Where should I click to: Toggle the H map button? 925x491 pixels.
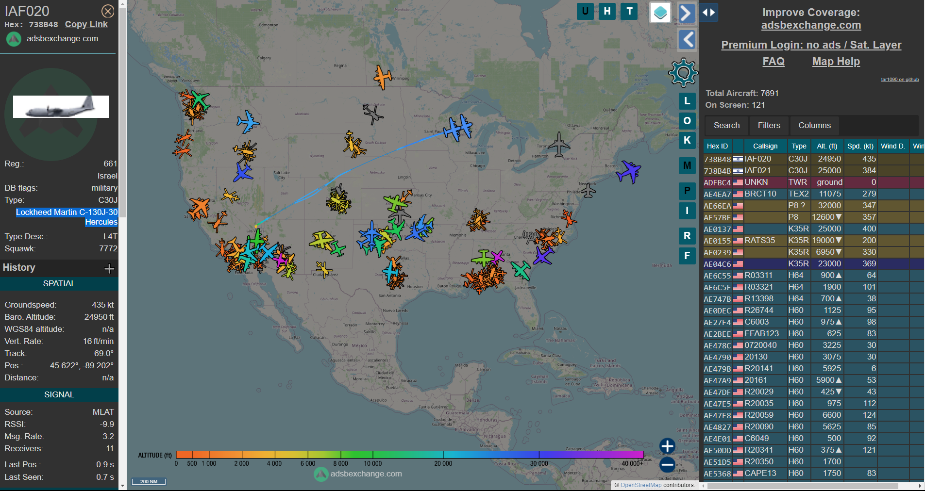(x=607, y=11)
